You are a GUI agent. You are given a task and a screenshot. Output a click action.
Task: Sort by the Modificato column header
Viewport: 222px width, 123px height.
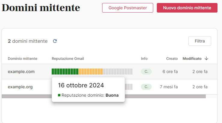click(x=192, y=59)
